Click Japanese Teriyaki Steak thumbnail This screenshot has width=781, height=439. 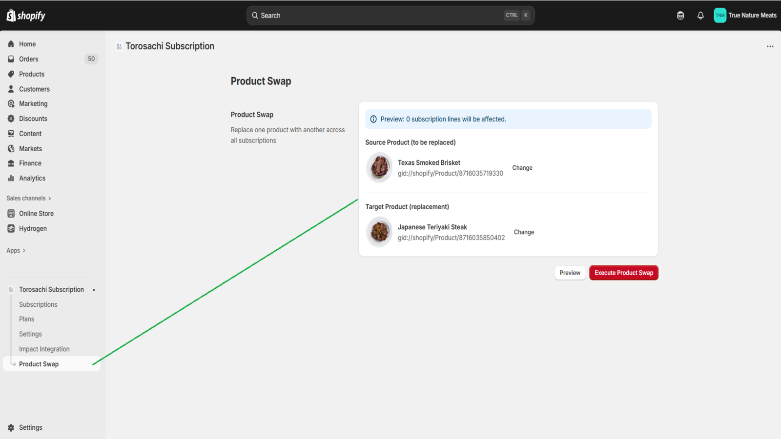click(379, 232)
